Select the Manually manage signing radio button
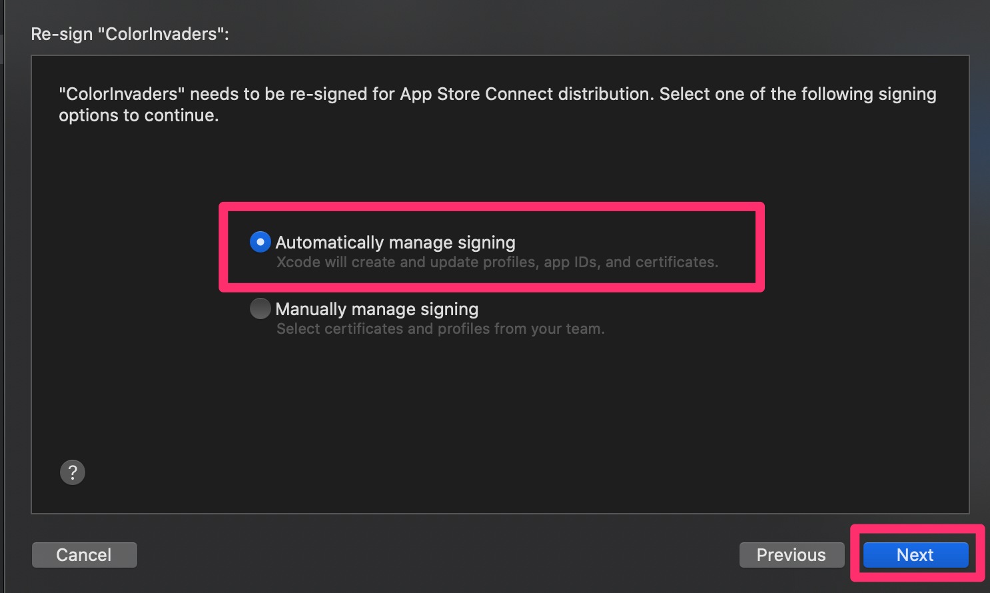Image resolution: width=990 pixels, height=593 pixels. (260, 308)
